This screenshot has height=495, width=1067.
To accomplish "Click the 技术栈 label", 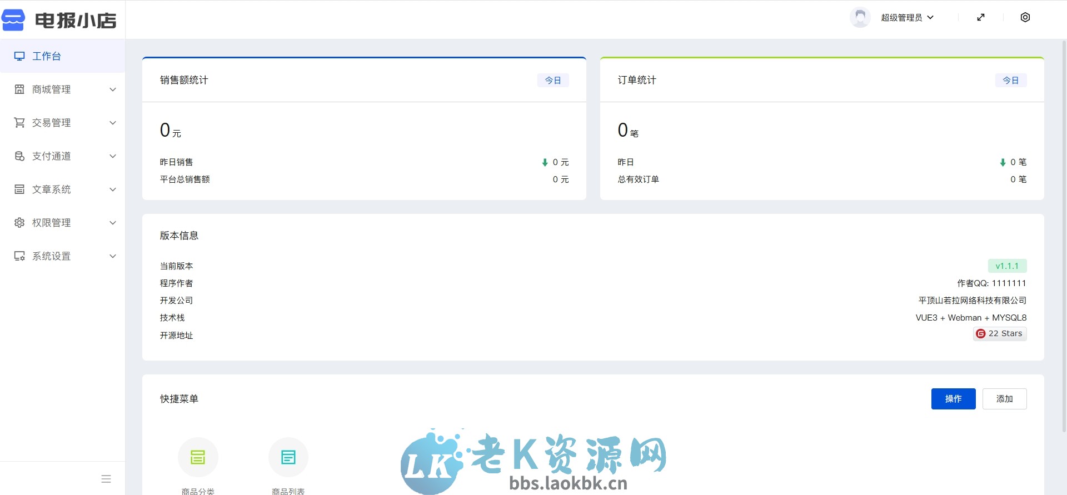I will (x=172, y=318).
